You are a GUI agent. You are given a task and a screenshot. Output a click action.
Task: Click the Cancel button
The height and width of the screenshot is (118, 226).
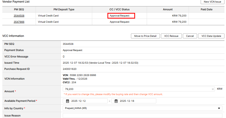pos(190,36)
